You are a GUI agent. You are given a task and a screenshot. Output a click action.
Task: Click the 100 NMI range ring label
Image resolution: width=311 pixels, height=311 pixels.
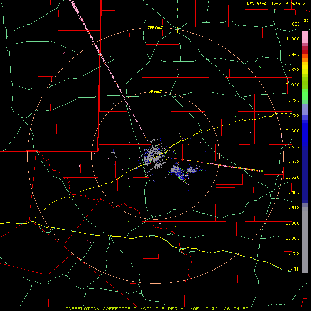[155, 27]
